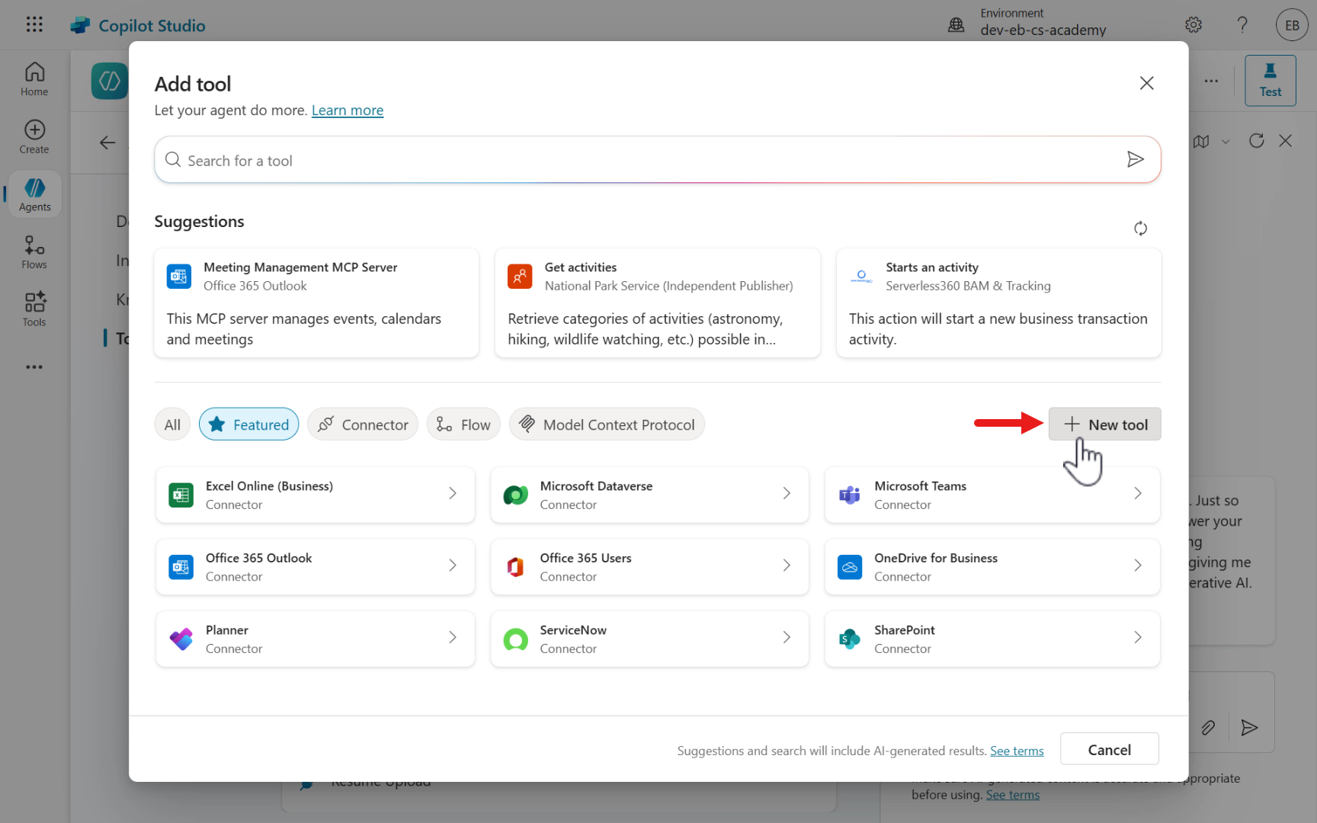Viewport: 1317px width, 823px height.
Task: Click the settings gear icon
Action: coord(1194,25)
